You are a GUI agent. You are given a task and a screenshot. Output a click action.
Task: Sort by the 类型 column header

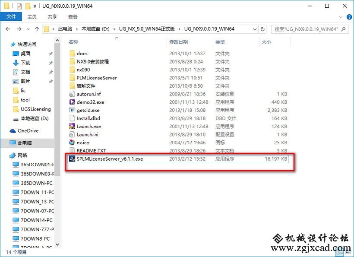pyautogui.click(x=220, y=42)
